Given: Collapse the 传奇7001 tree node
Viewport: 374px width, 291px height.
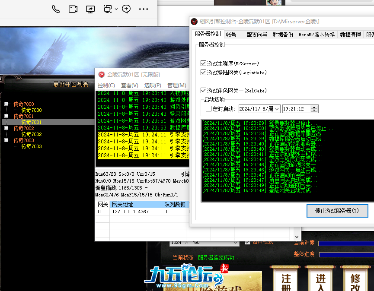Looking at the screenshot, I should click(6, 116).
